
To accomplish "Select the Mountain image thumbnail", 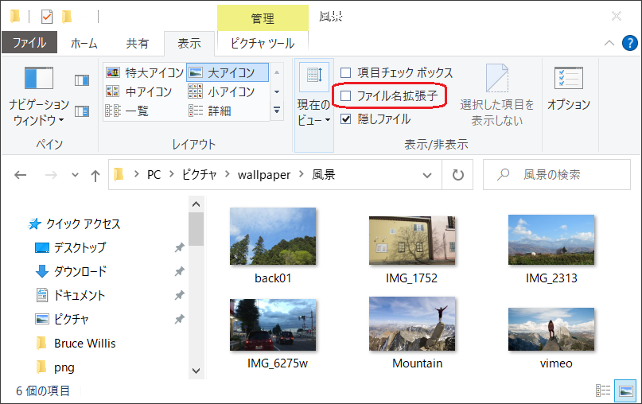I will coord(412,323).
